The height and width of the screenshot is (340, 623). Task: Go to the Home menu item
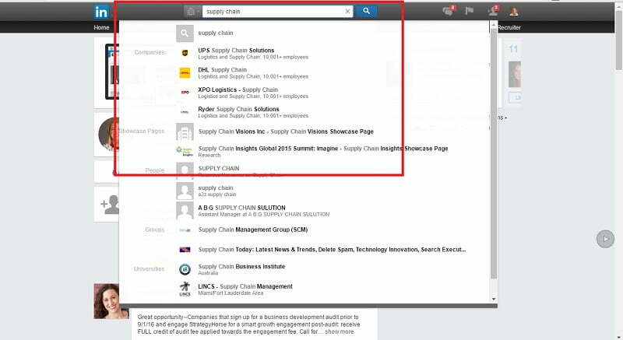tap(101, 27)
